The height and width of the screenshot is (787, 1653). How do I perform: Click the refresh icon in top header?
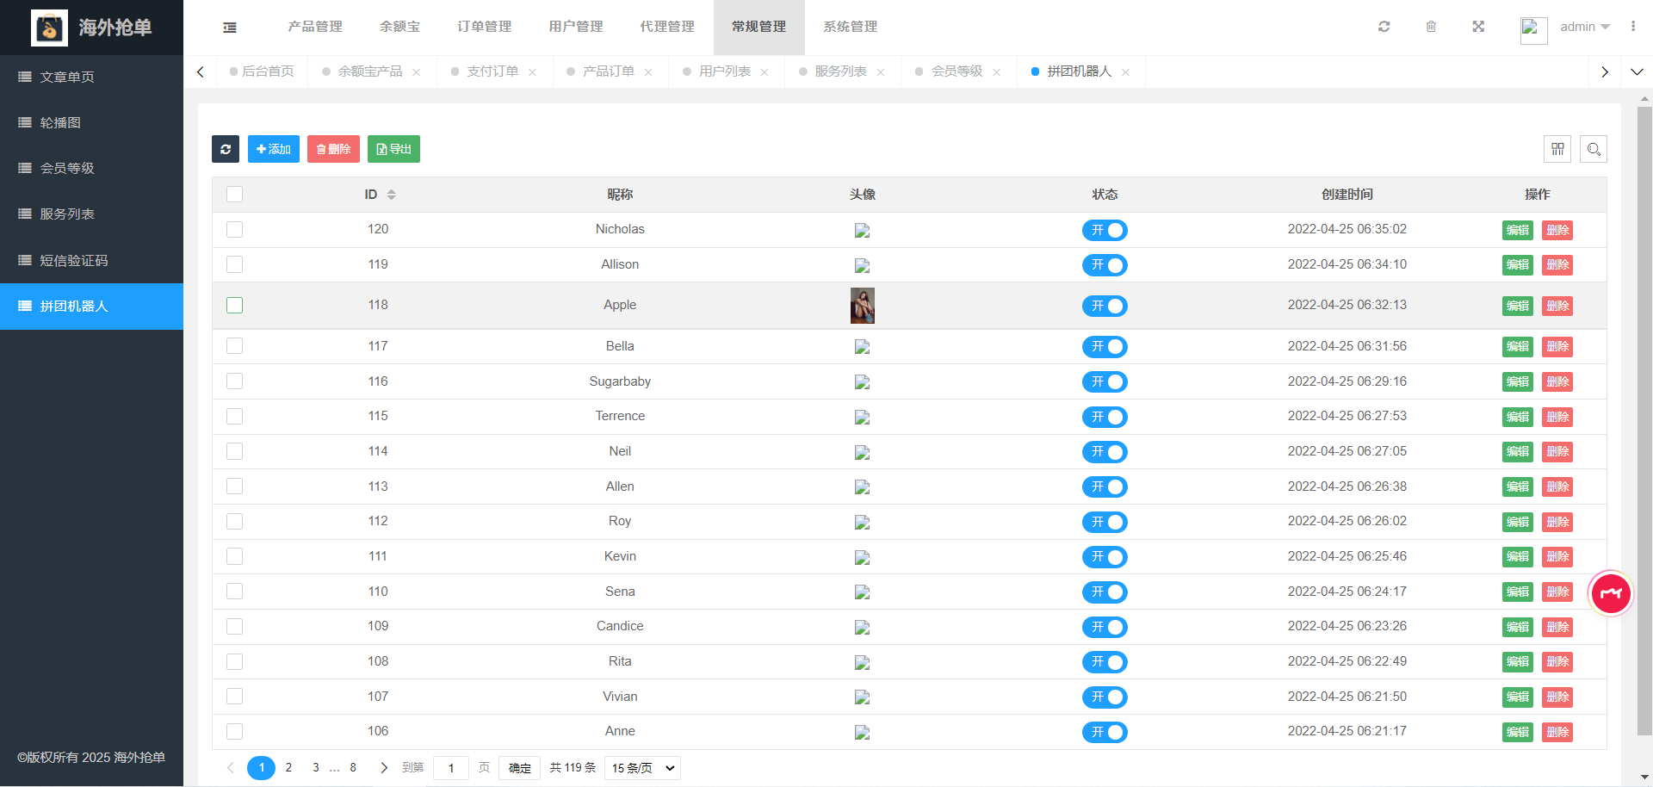click(x=1384, y=27)
